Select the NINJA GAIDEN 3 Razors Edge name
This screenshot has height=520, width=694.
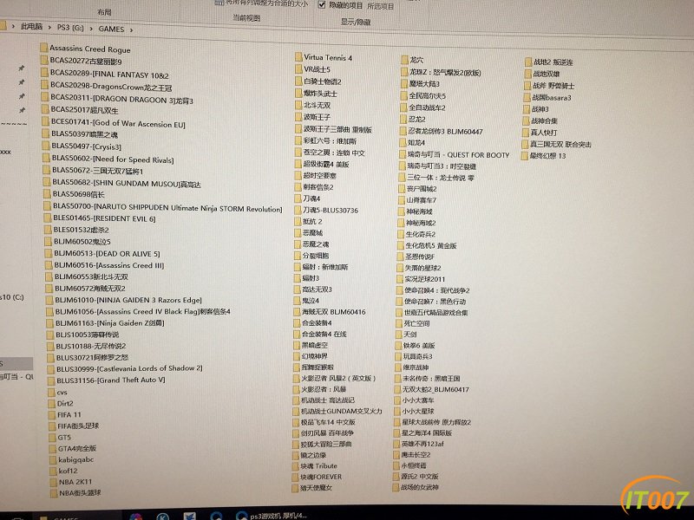tap(128, 300)
